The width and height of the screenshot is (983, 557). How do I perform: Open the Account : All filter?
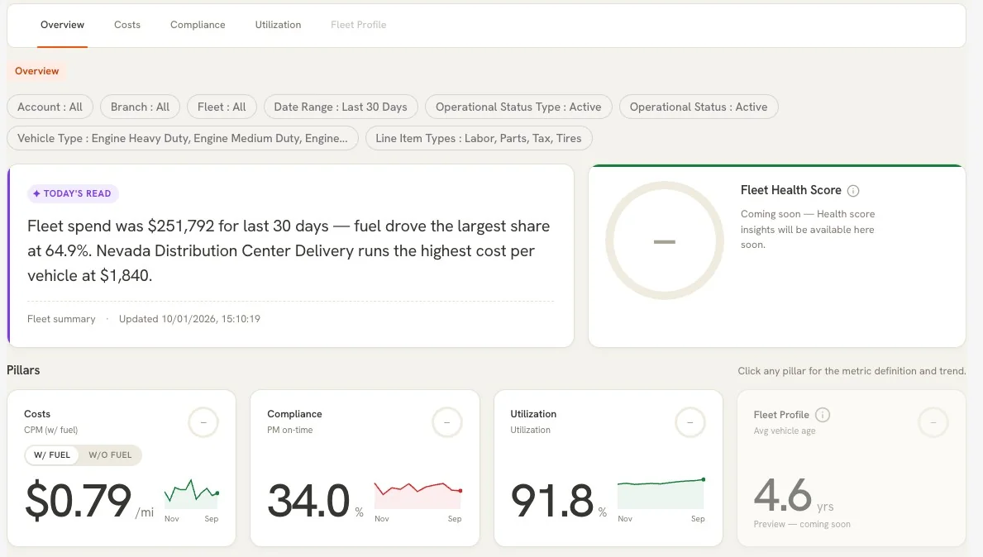(x=50, y=107)
